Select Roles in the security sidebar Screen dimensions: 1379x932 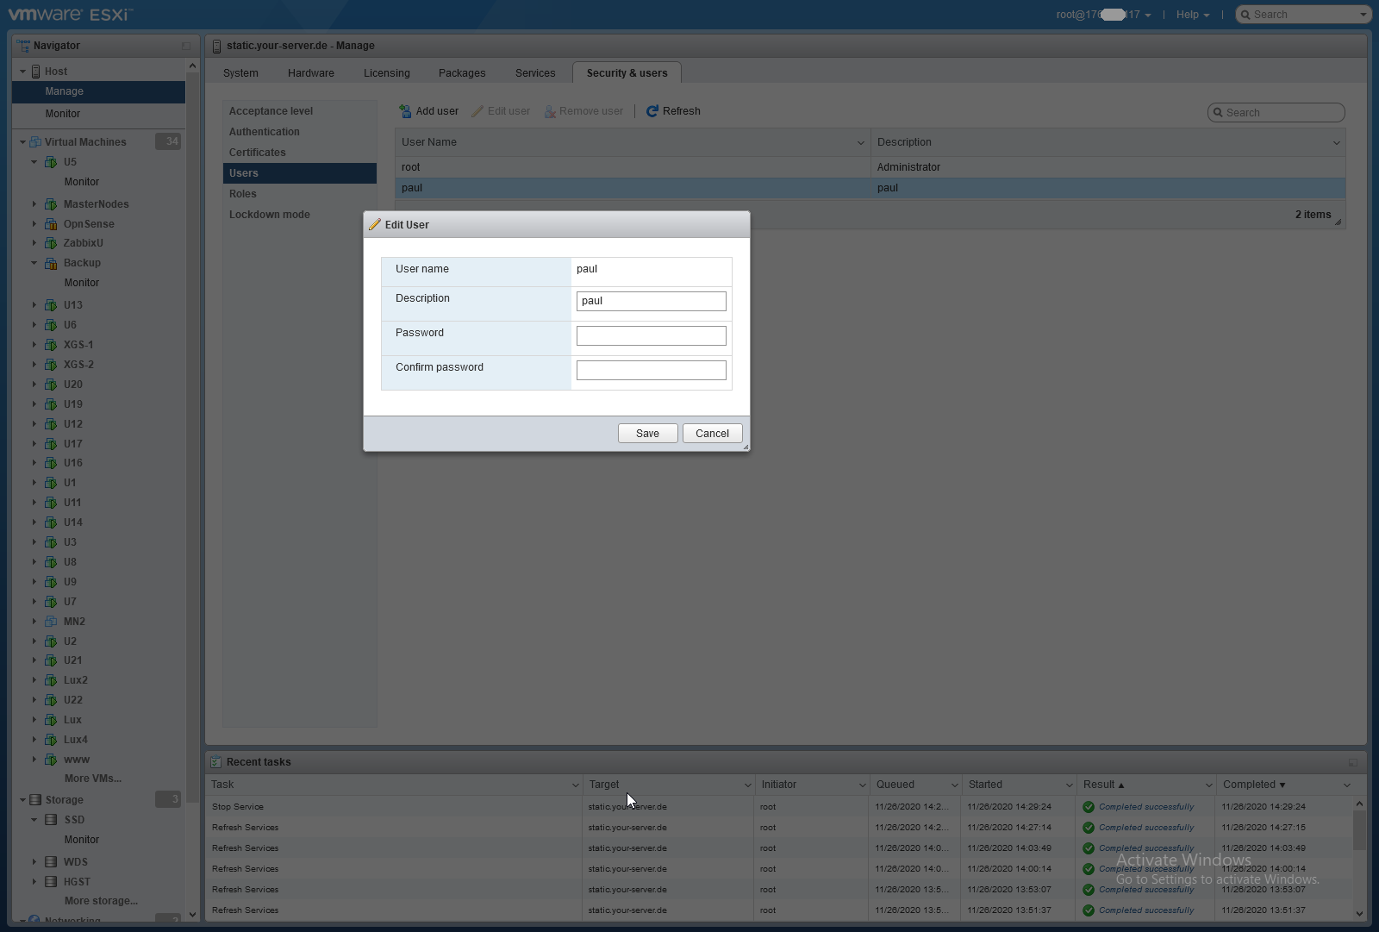coord(299,194)
